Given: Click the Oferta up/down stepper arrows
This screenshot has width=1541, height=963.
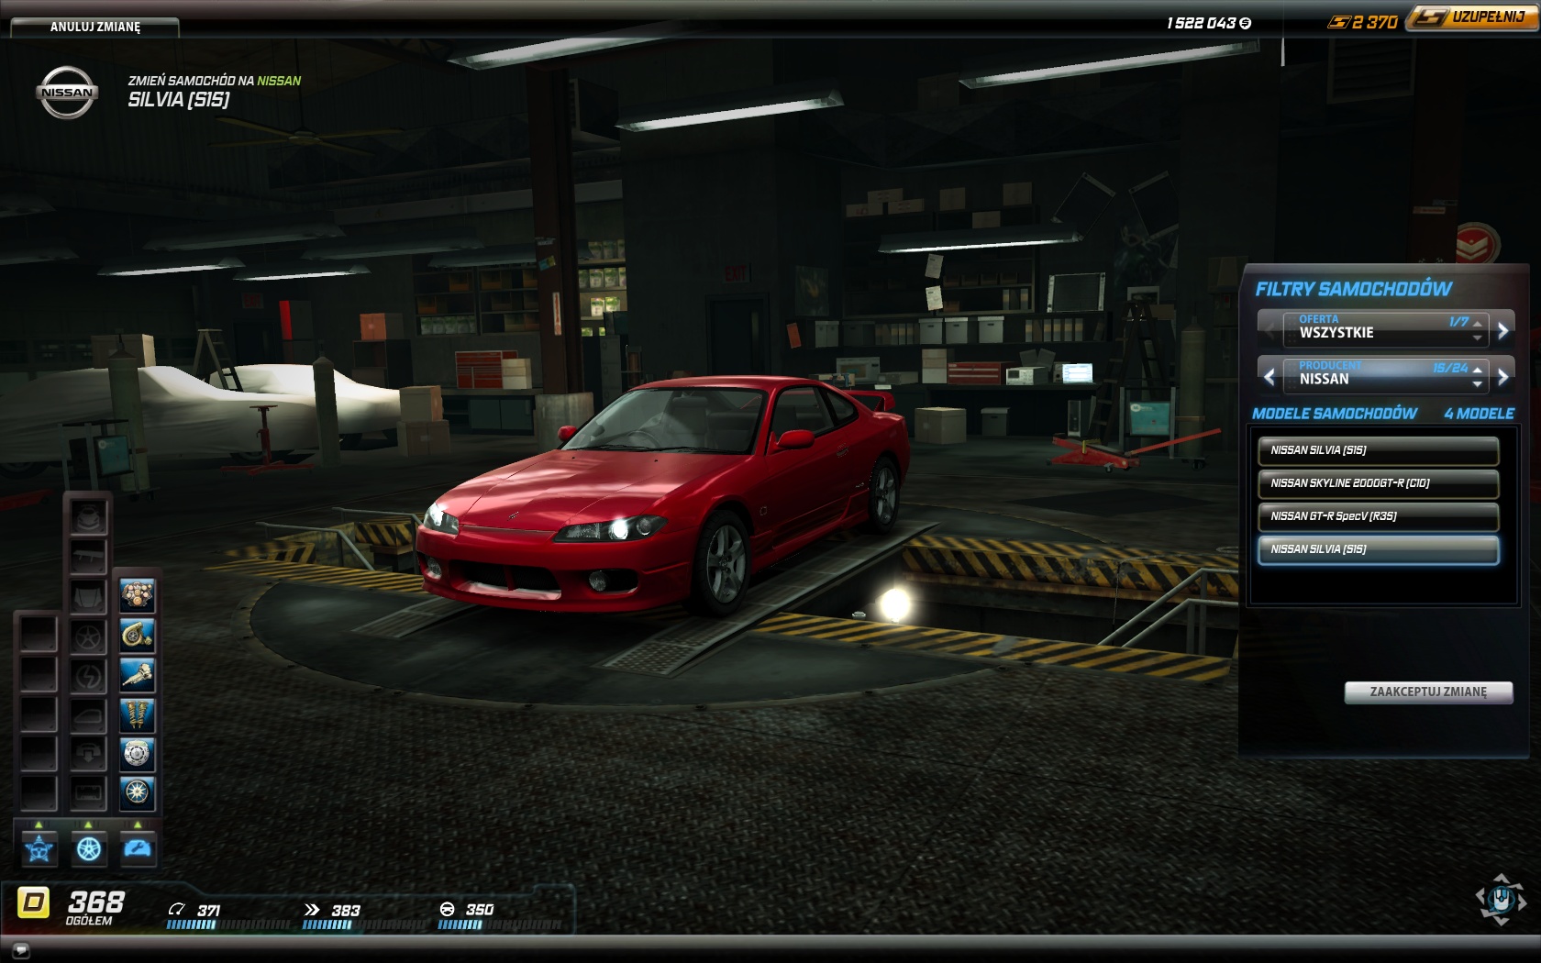Looking at the screenshot, I should click(x=1477, y=331).
